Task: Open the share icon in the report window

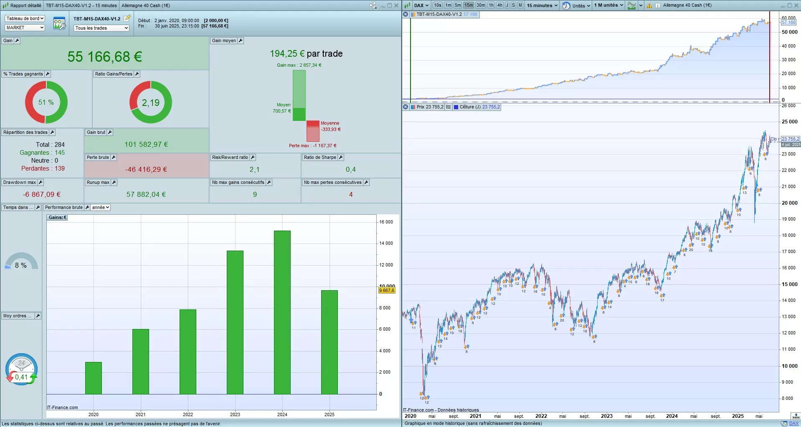Action: (373, 5)
